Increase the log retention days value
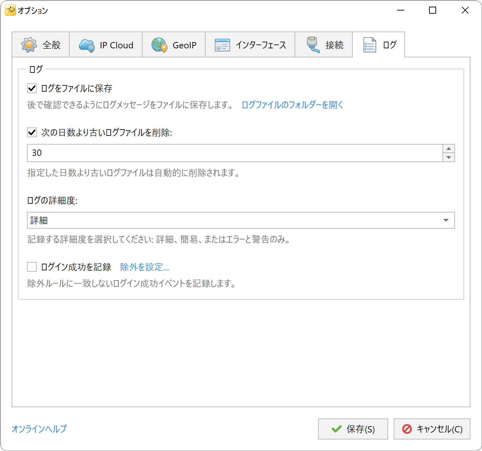This screenshot has width=482, height=451. pos(449,148)
